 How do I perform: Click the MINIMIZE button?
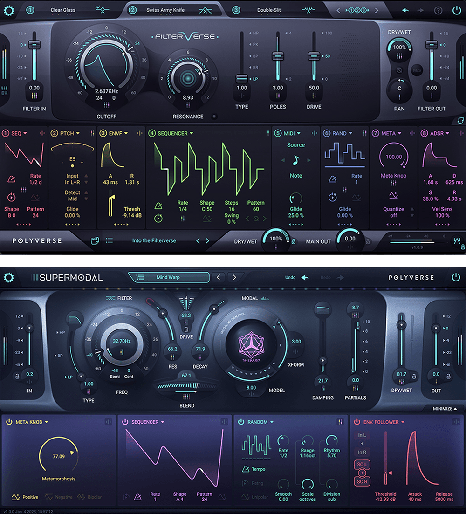click(x=445, y=409)
